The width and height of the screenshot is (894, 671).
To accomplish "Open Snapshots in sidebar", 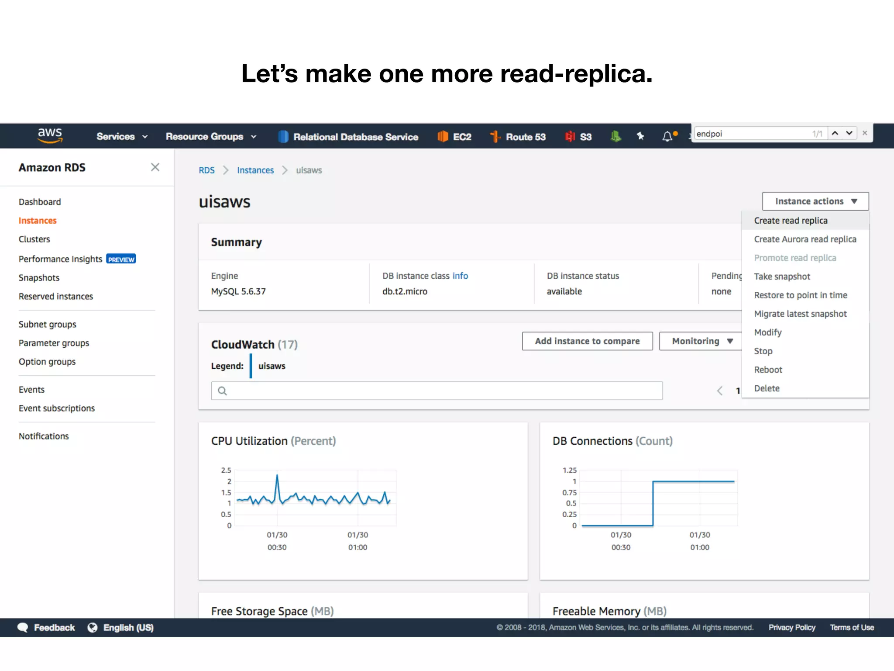I will (39, 278).
